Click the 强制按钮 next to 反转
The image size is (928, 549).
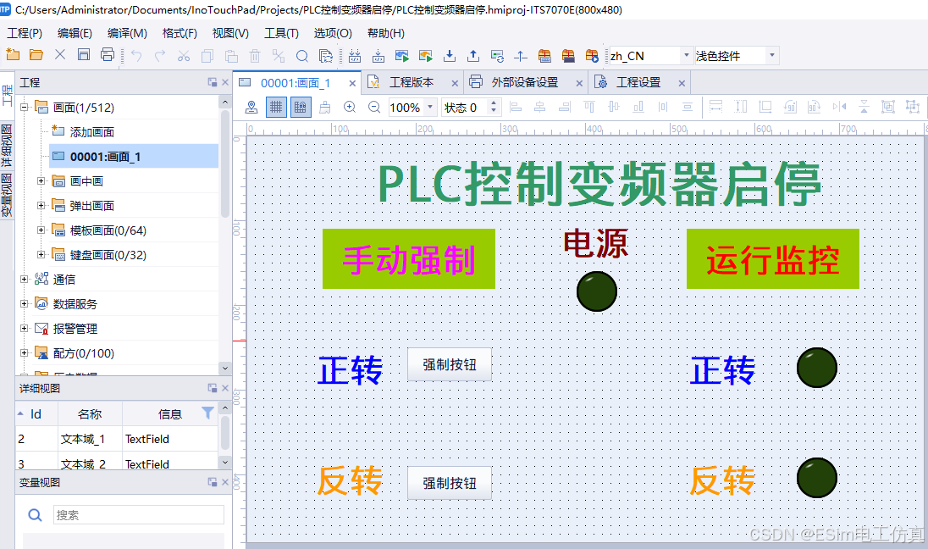[x=450, y=483]
